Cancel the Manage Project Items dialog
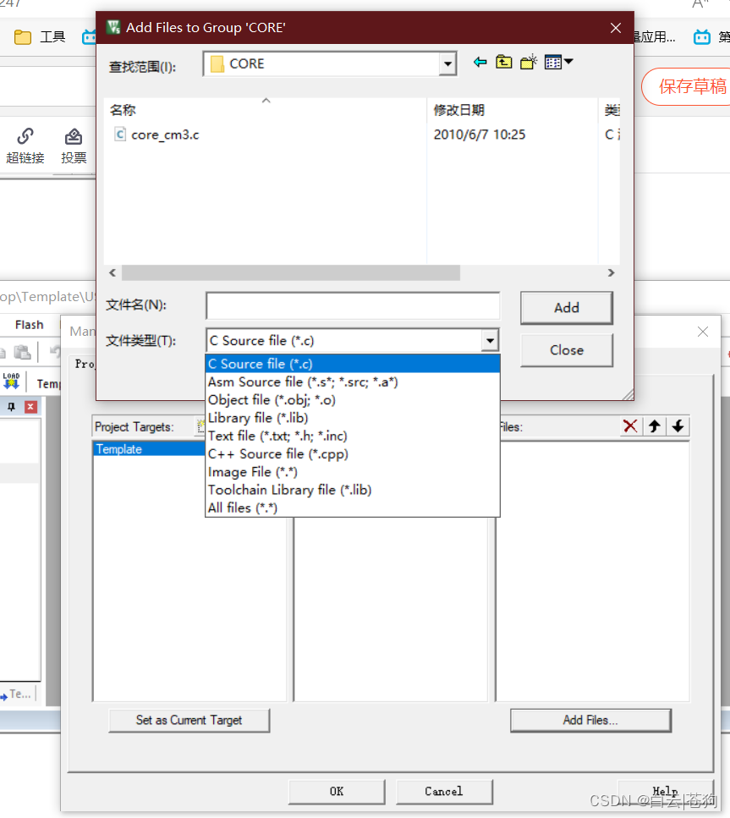730x818 pixels. click(443, 792)
